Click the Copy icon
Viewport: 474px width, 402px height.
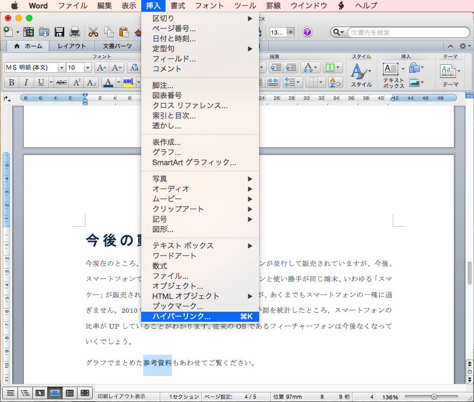pyautogui.click(x=108, y=32)
